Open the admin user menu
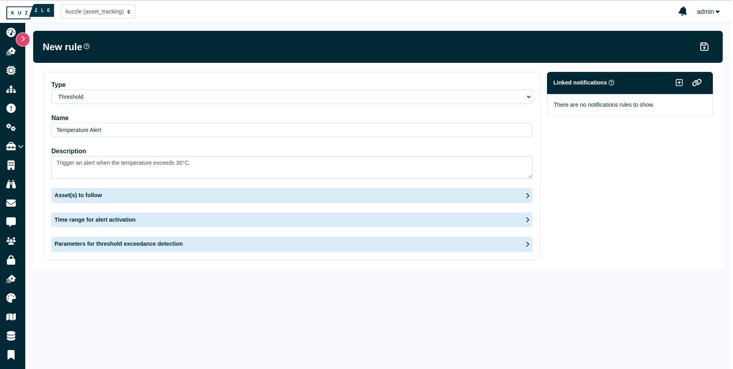 pos(708,12)
